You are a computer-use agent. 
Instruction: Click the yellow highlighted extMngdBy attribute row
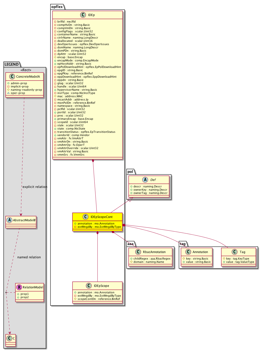click(x=99, y=227)
